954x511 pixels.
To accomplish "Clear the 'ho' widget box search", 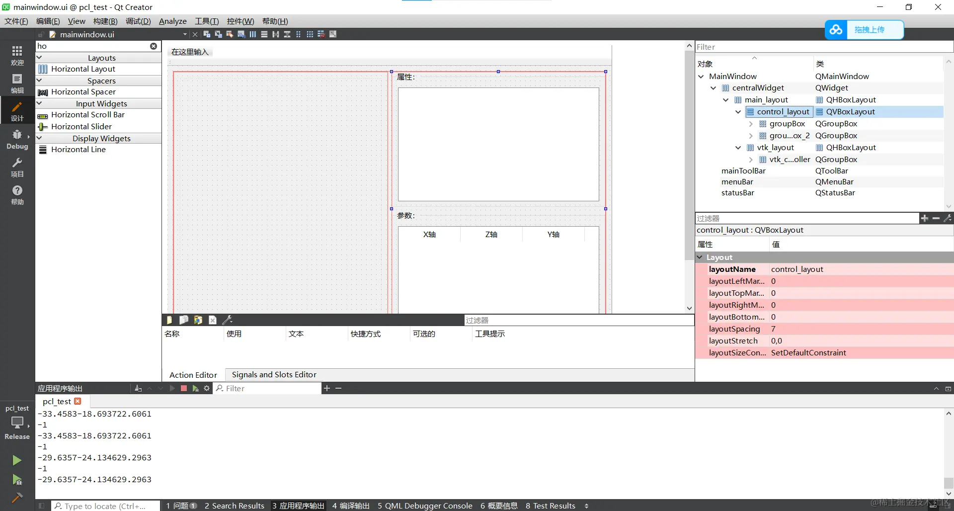I will (154, 46).
